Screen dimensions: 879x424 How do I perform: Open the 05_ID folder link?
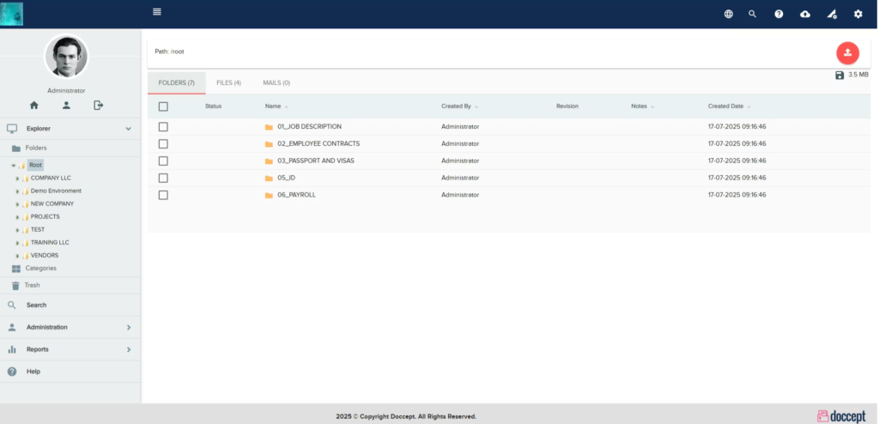286,178
